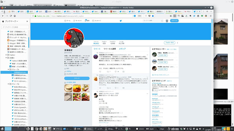The width and height of the screenshot is (234, 131).
Task: Open Firefox hamburger menu
Action: (x=211, y=16)
